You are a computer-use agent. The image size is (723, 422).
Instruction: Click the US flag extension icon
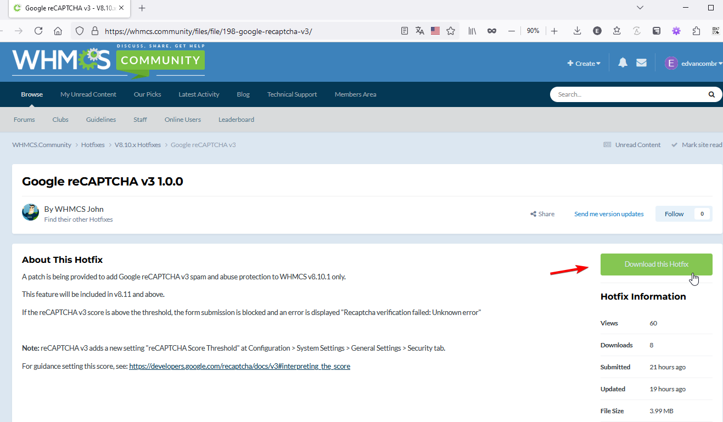tap(435, 31)
